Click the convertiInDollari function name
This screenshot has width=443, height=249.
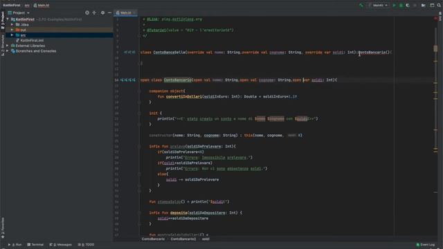pyautogui.click(x=184, y=97)
